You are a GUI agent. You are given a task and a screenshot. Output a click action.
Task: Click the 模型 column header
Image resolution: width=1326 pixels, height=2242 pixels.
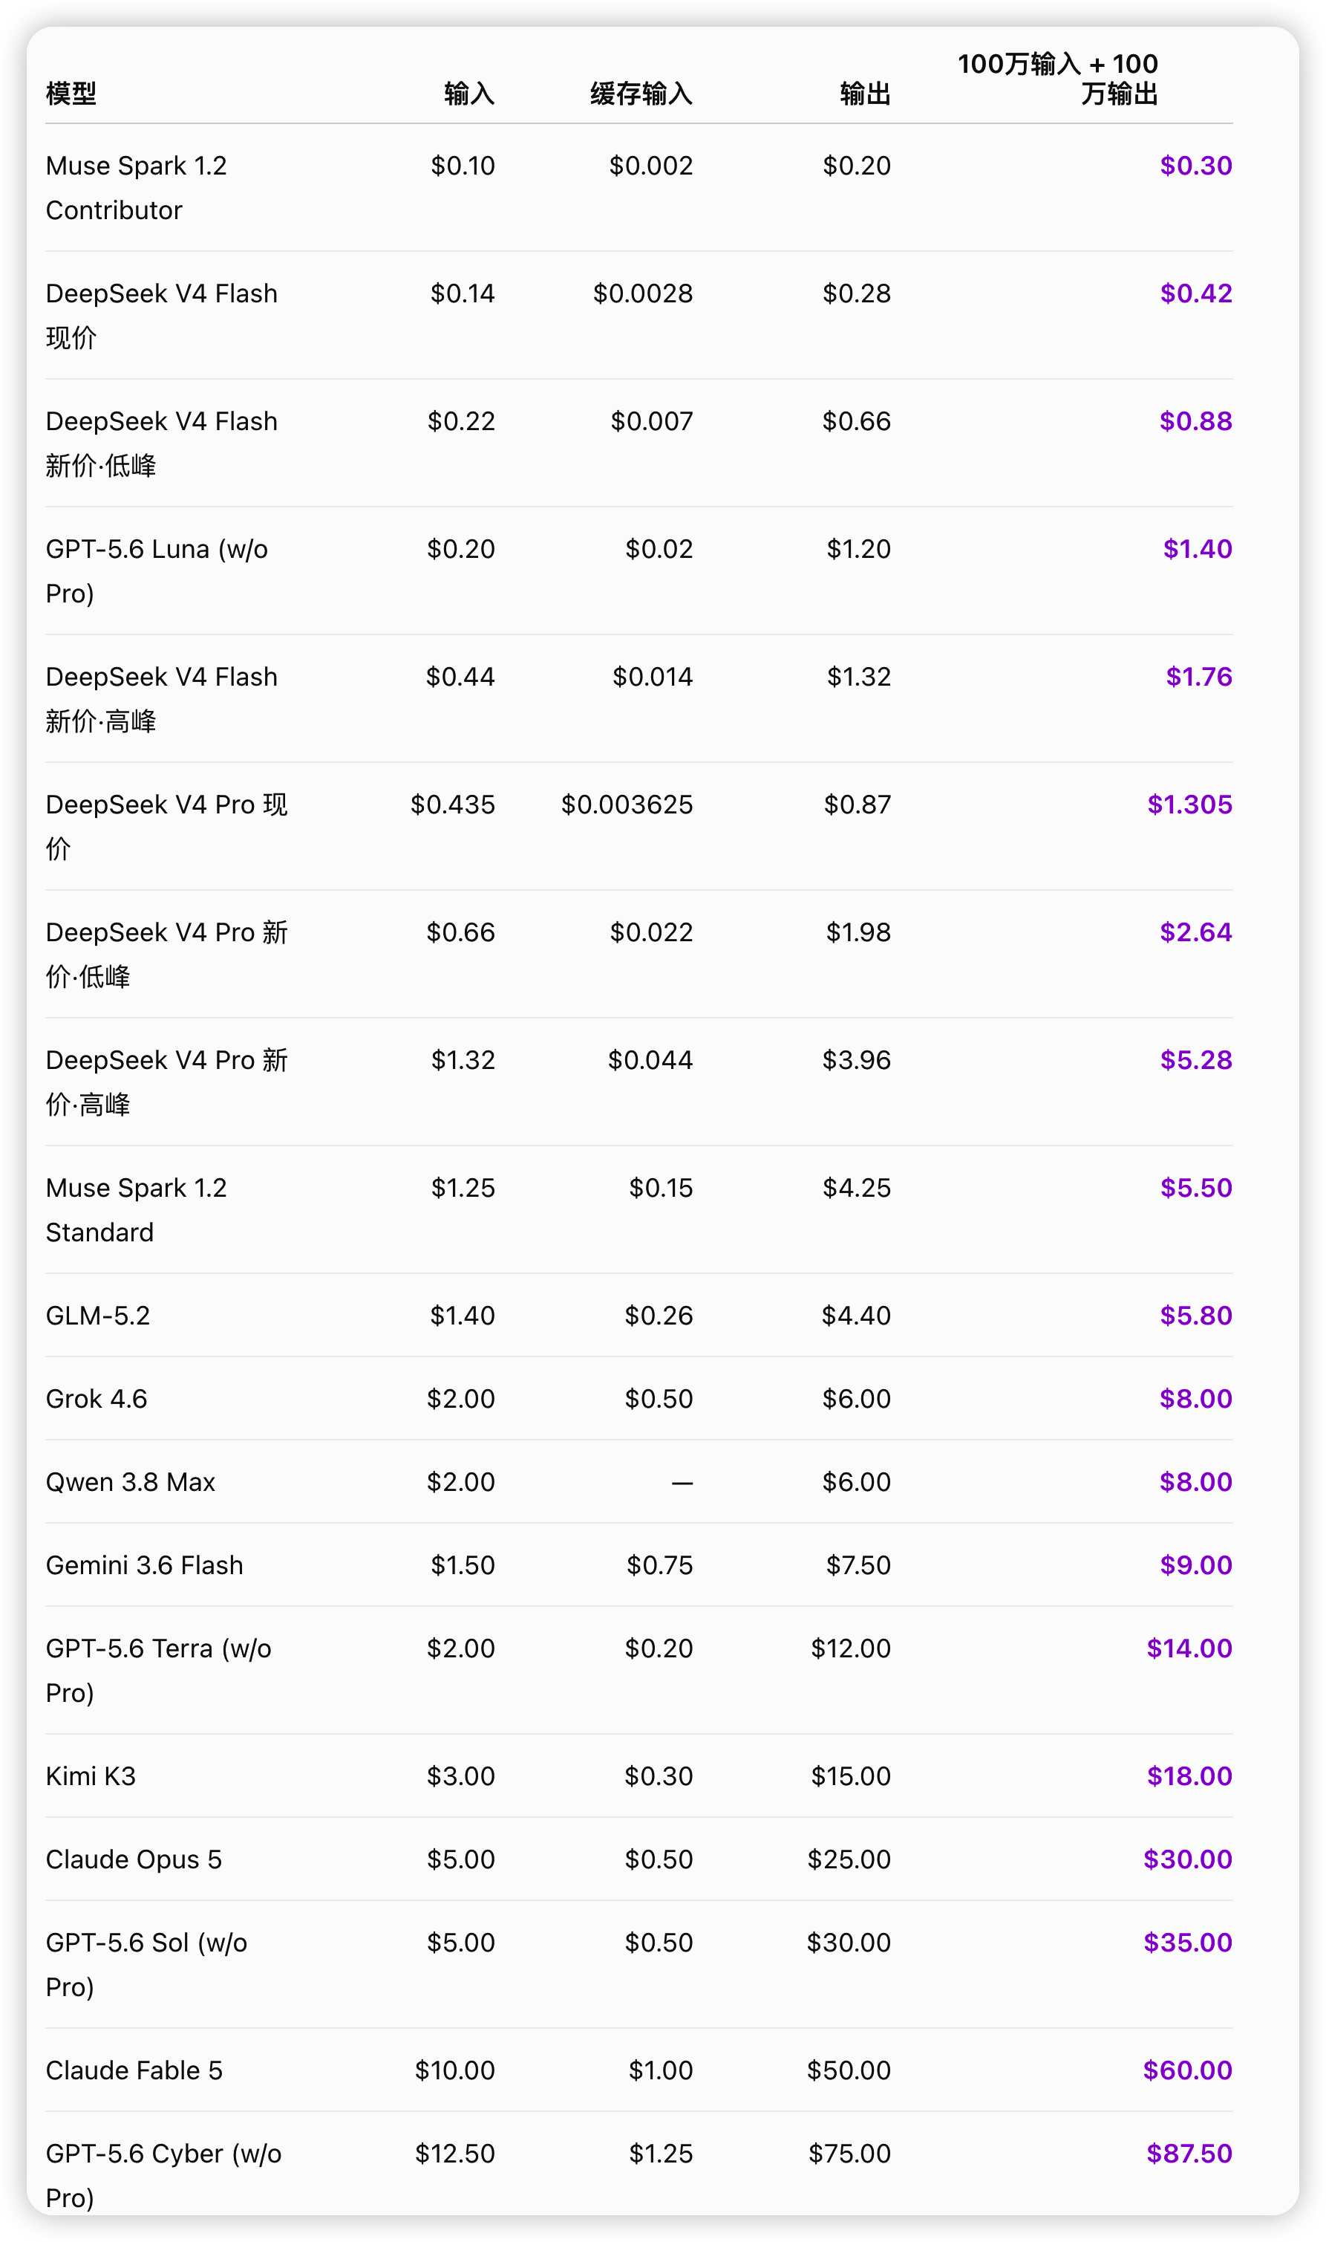(x=71, y=93)
